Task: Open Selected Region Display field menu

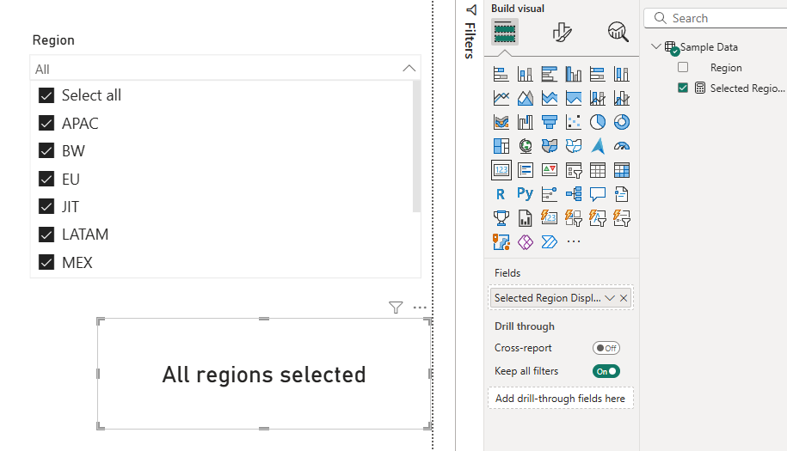Action: (x=610, y=298)
